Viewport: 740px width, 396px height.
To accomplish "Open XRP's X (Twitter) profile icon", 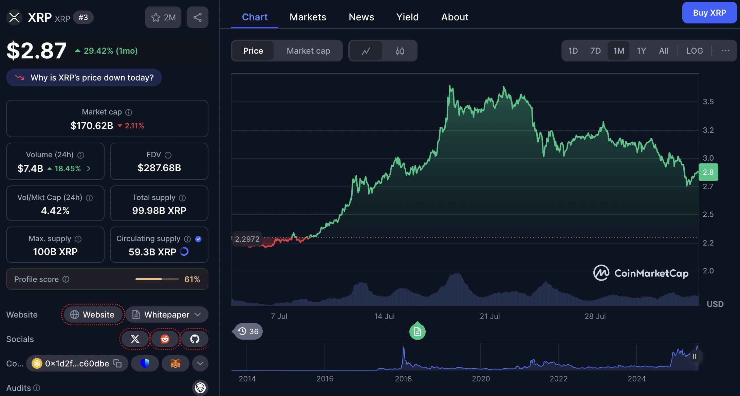I will point(135,339).
